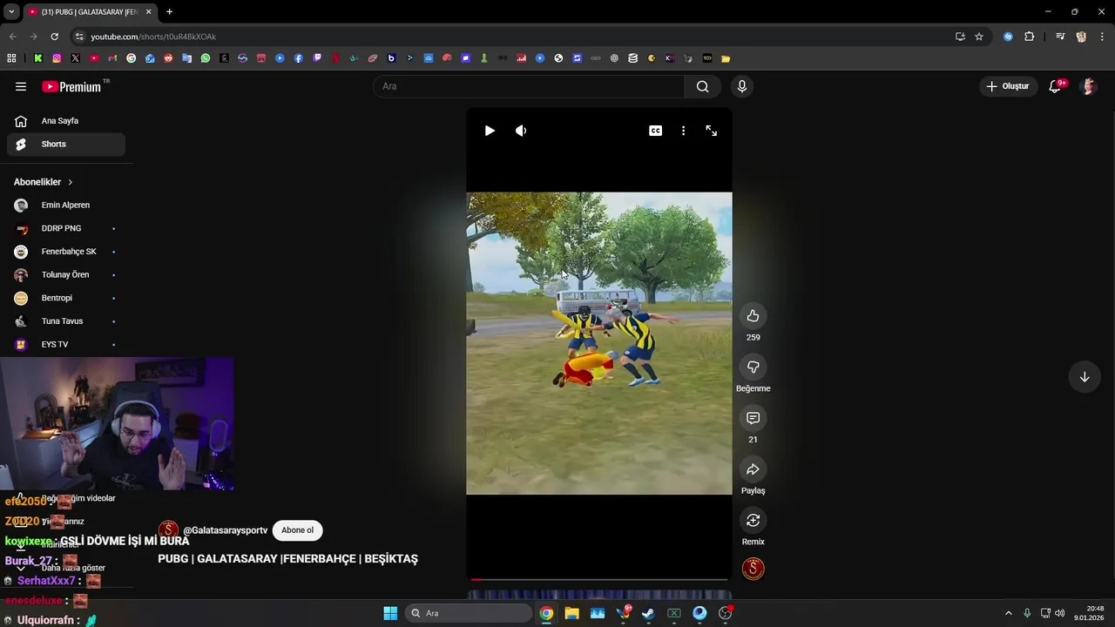
Task: Start voice search with the microphone
Action: pos(742,86)
